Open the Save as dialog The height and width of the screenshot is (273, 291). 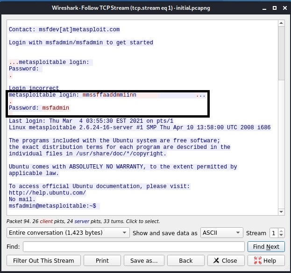tap(144, 260)
